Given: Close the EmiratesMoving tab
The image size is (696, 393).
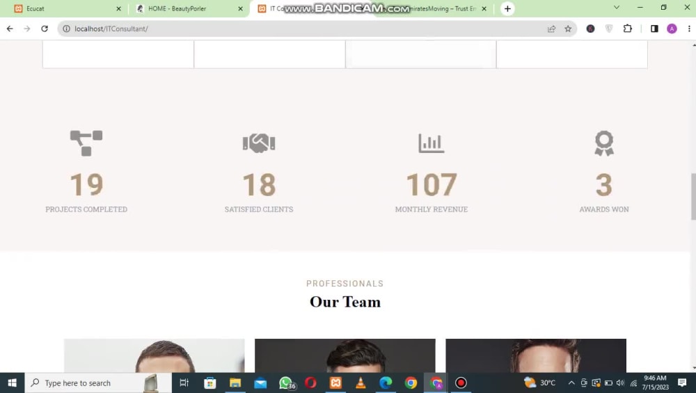Looking at the screenshot, I should 484,8.
